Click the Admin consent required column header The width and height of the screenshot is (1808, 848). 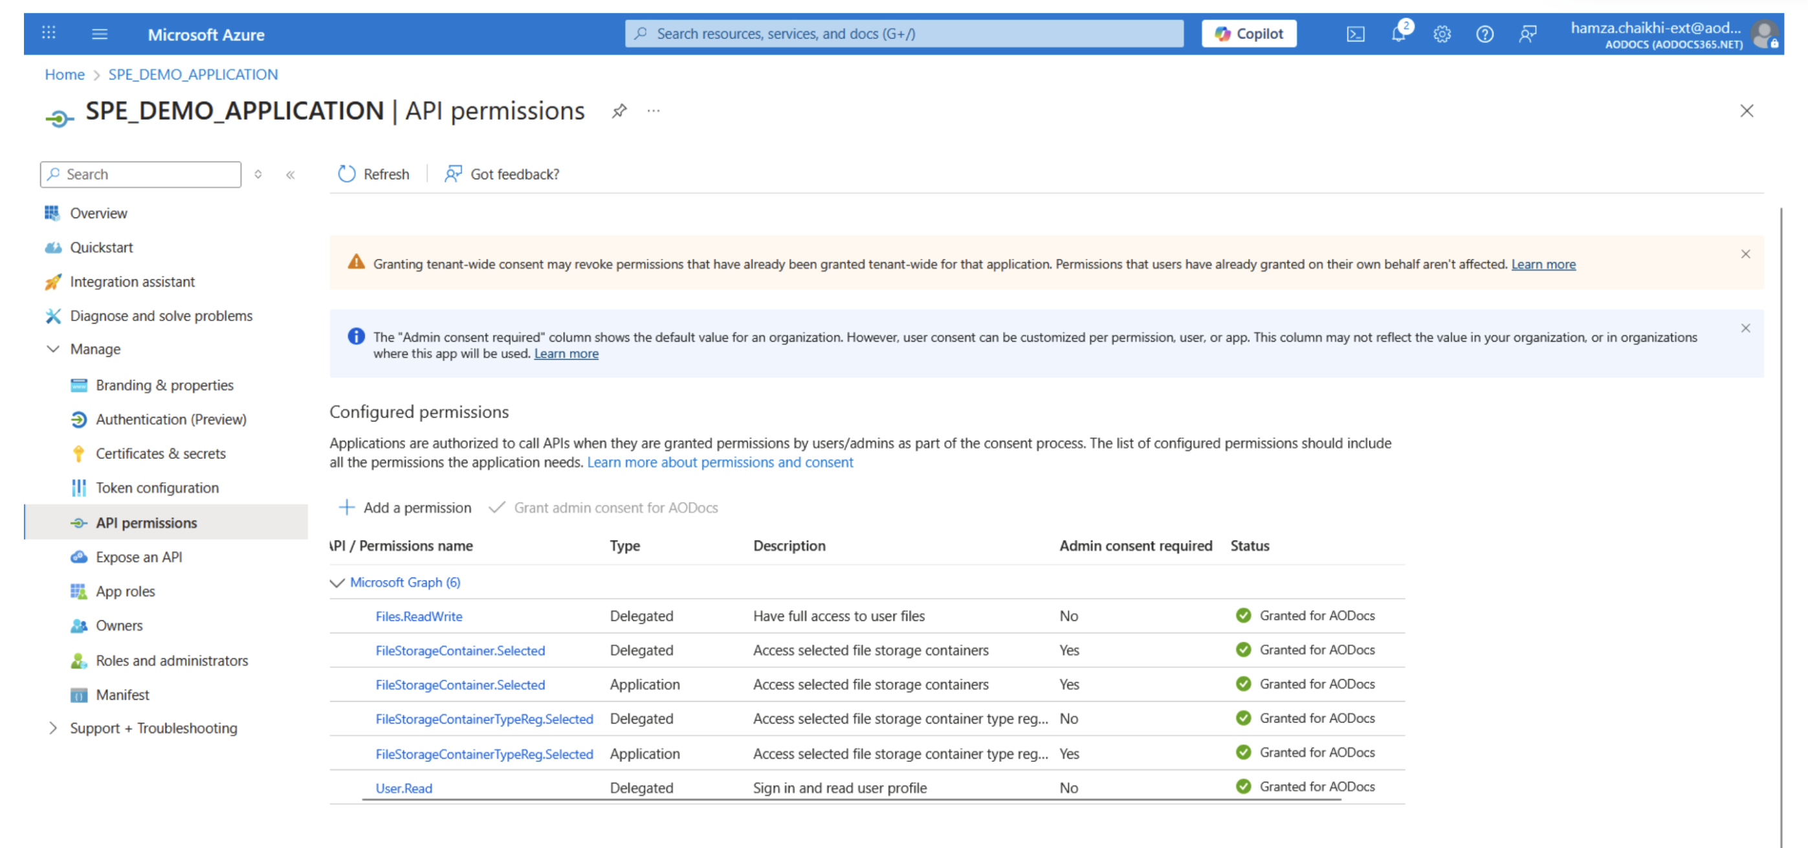point(1136,546)
